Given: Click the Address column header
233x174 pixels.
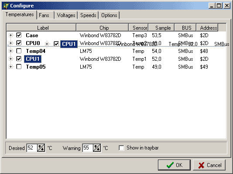Looking at the screenshot, I should tap(207, 28).
